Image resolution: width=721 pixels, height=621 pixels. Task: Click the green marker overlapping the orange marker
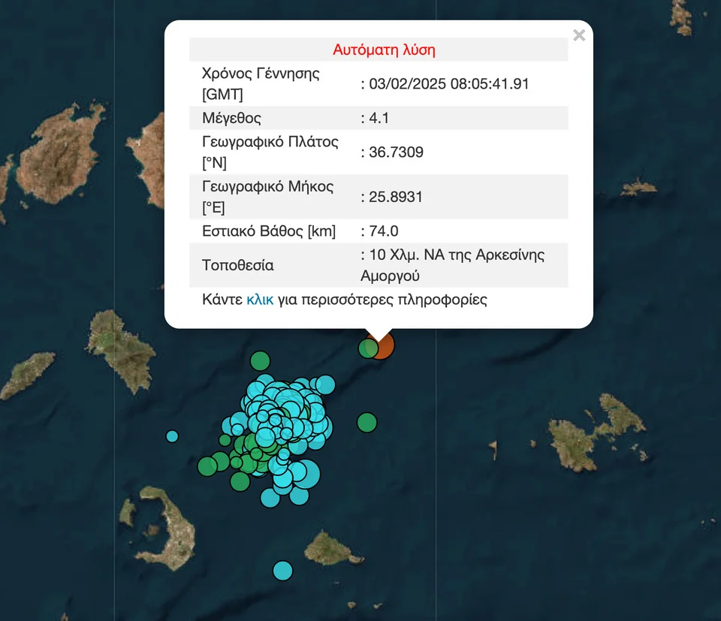click(367, 348)
